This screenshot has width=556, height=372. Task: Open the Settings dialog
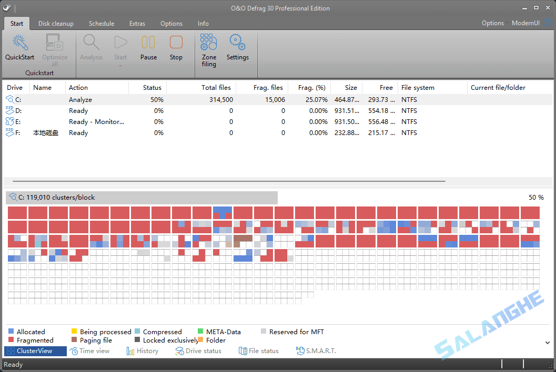pos(237,48)
